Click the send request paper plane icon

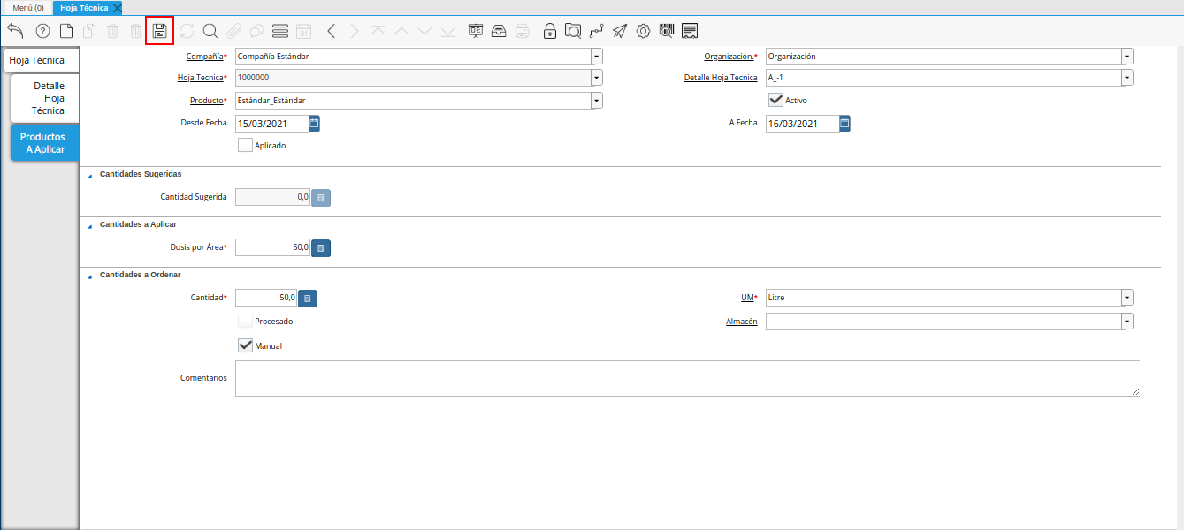(620, 31)
